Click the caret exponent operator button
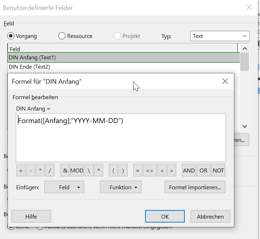 [x=98, y=171]
